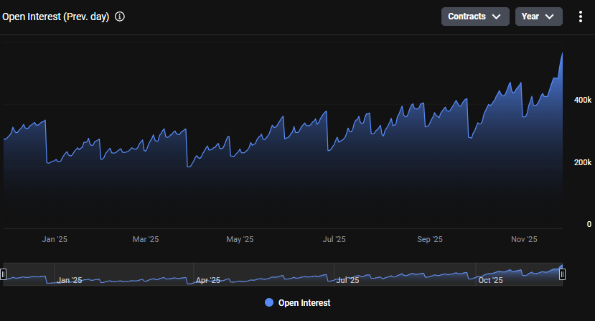The image size is (595, 321).
Task: Click the blue Open Interest legend circle
Action: pos(269,303)
